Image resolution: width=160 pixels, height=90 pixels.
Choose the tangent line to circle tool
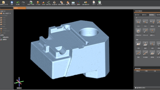[x=138, y=53]
